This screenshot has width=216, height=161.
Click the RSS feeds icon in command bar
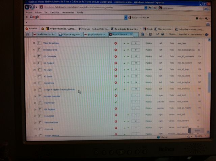tap(150, 34)
